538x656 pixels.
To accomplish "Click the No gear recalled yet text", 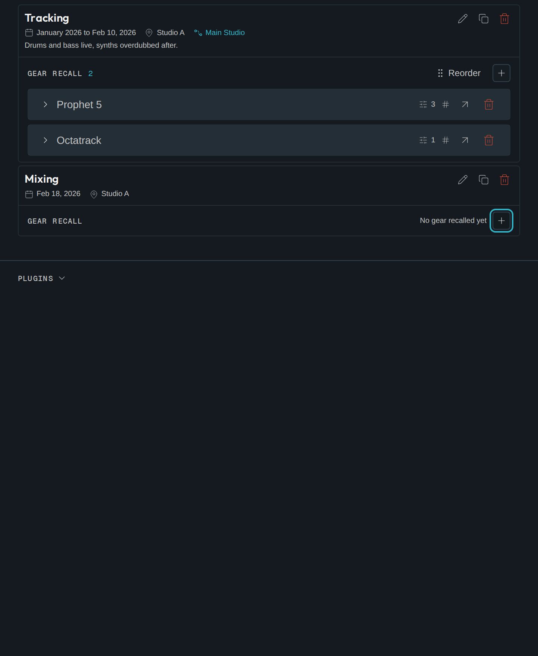I will [453, 220].
